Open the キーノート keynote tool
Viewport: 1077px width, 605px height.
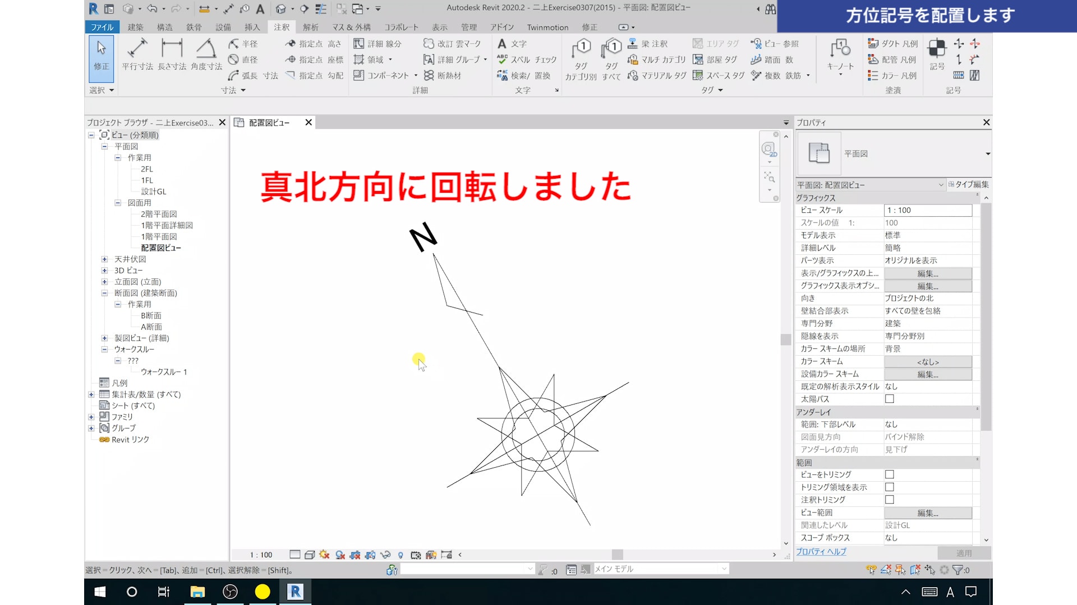point(840,56)
